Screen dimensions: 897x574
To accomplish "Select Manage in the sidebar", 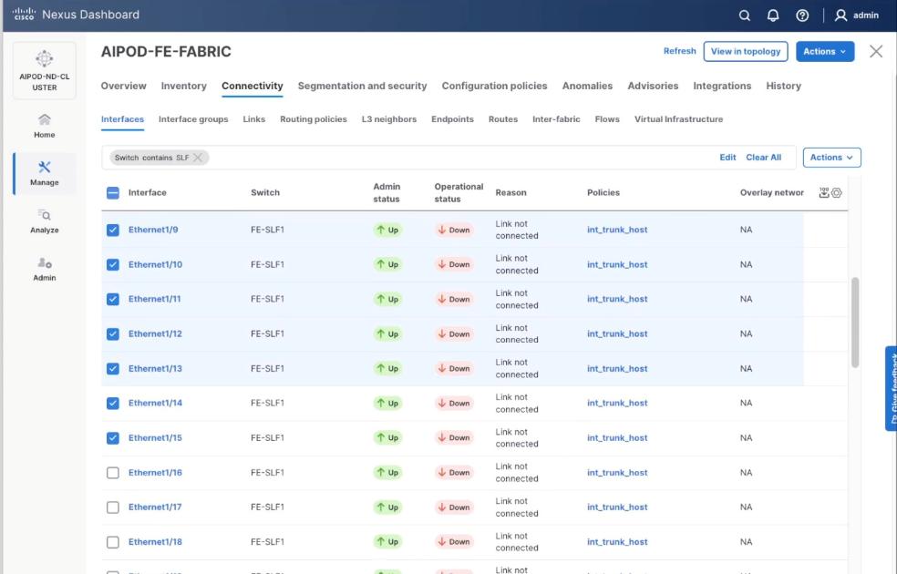I will (x=44, y=173).
